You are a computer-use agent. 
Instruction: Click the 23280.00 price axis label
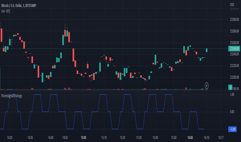[x=234, y=31]
